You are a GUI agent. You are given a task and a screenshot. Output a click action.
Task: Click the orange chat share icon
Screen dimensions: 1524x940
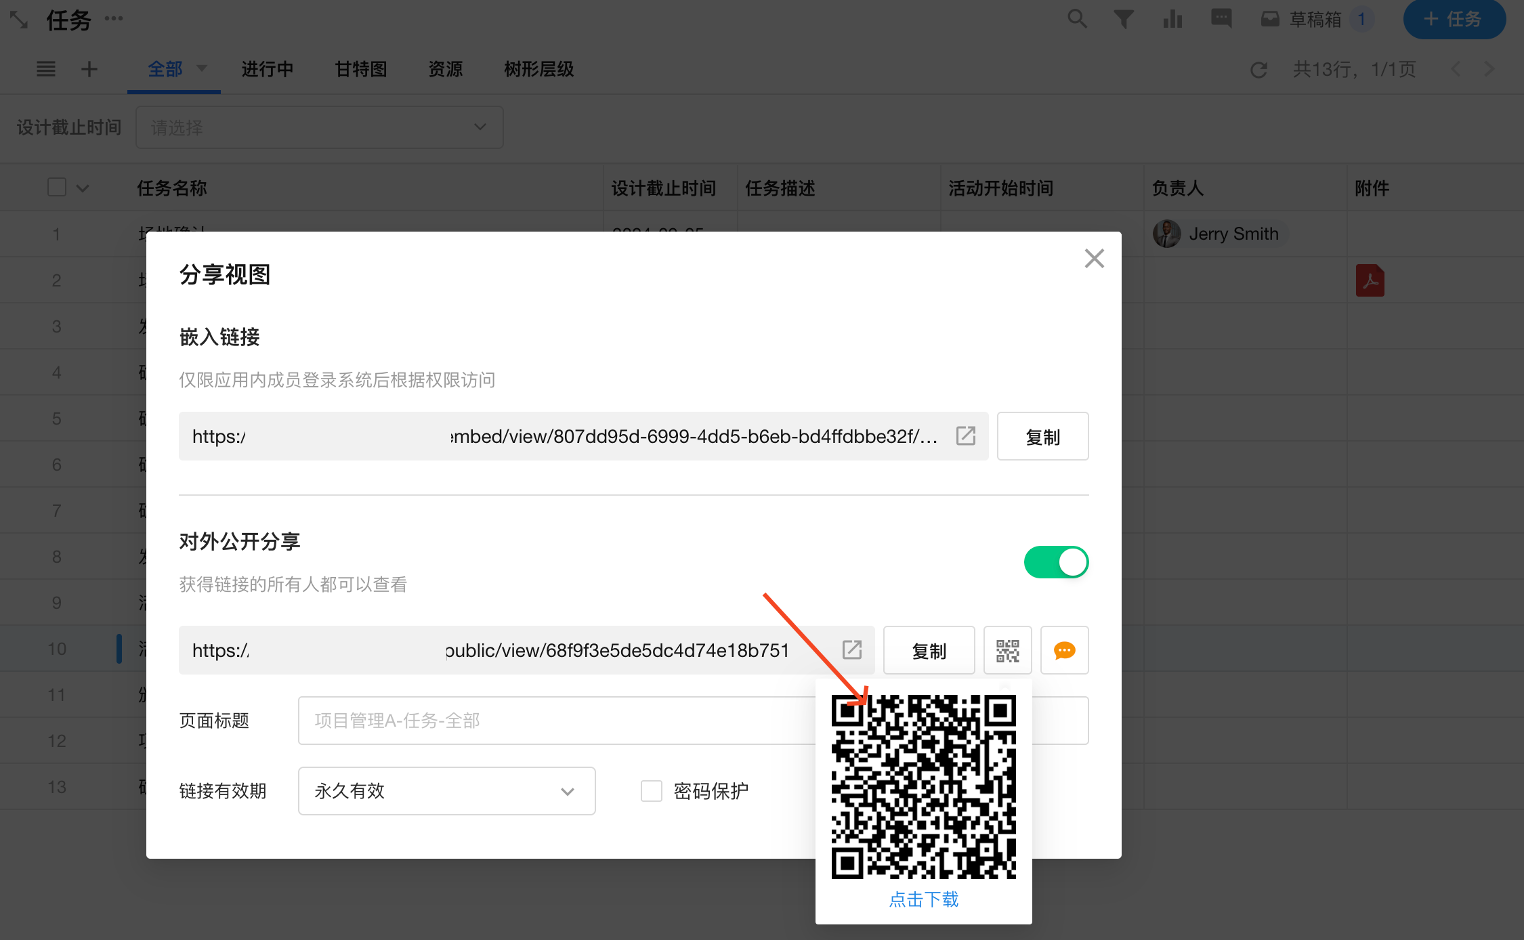(x=1064, y=650)
